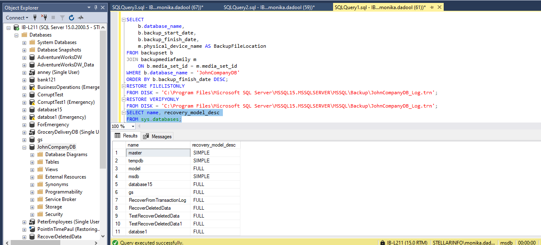Open the Object Explorer filter icon
The image size is (541, 245).
[62, 17]
